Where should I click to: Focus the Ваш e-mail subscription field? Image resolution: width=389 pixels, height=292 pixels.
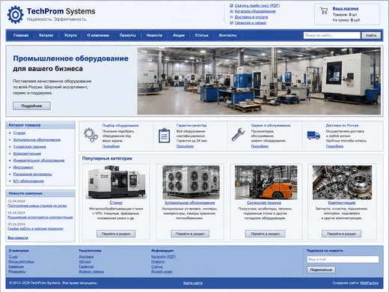tap(343, 259)
